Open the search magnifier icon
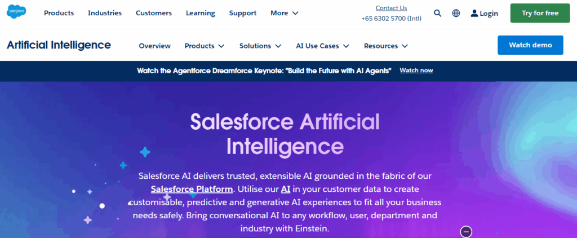Viewport: 577px width, 238px height. tap(438, 13)
